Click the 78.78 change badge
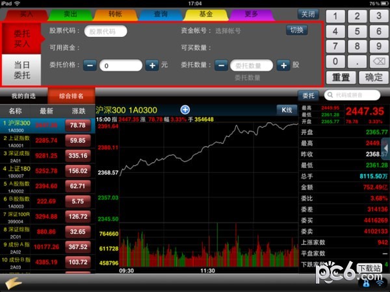This screenshot has height=292, width=390. [x=77, y=125]
